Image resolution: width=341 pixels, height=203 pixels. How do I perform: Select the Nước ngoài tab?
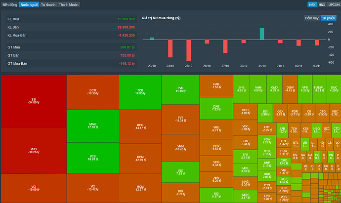pyautogui.click(x=29, y=4)
